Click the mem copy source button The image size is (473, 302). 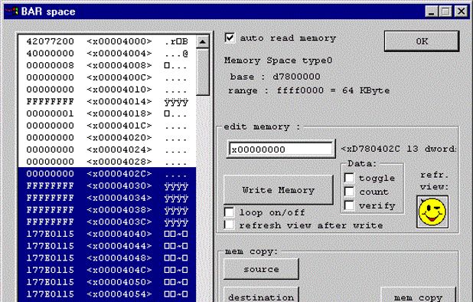(x=261, y=269)
